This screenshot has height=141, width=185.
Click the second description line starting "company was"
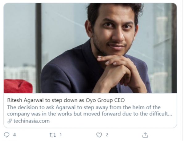click(83, 114)
